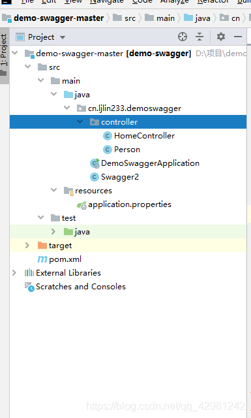
Task: Select Person class name
Action: point(127,150)
